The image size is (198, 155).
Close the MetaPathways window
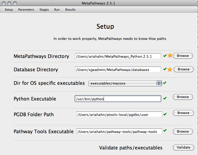(4, 3)
